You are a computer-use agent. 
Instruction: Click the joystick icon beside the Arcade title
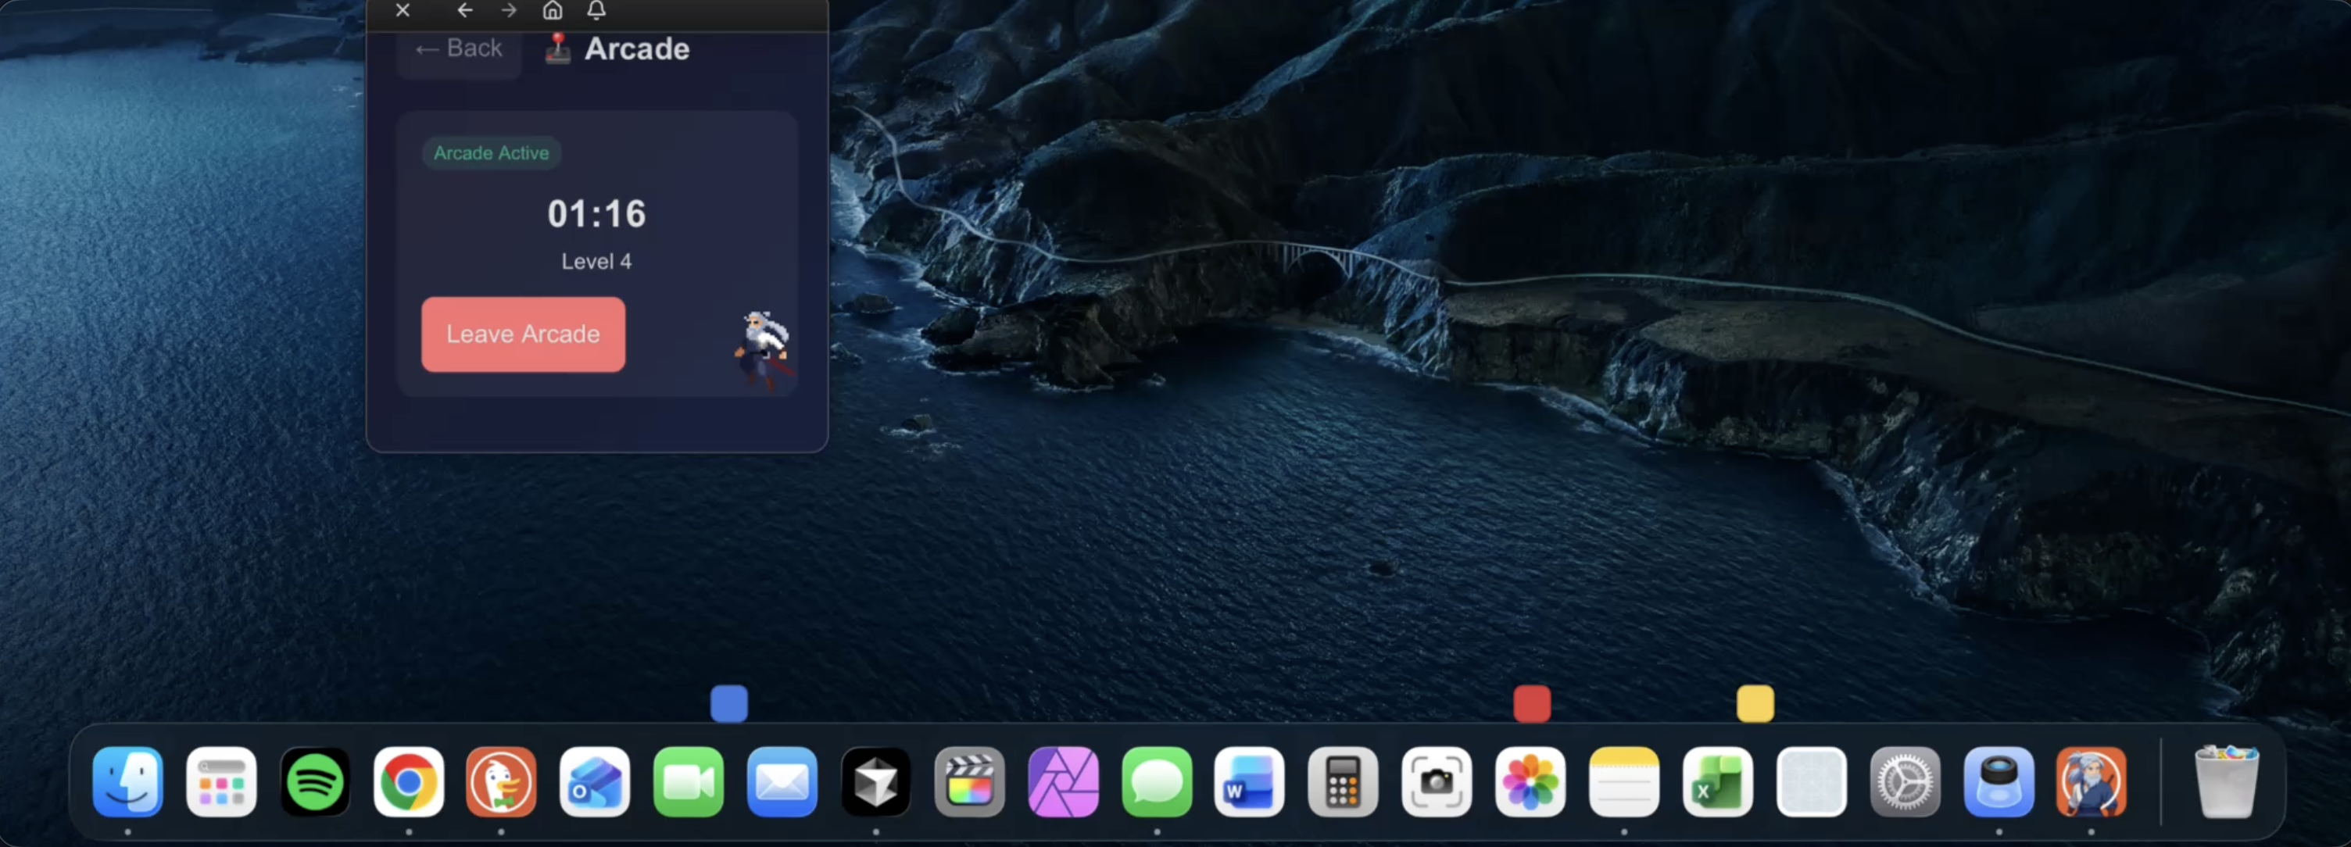(x=557, y=48)
